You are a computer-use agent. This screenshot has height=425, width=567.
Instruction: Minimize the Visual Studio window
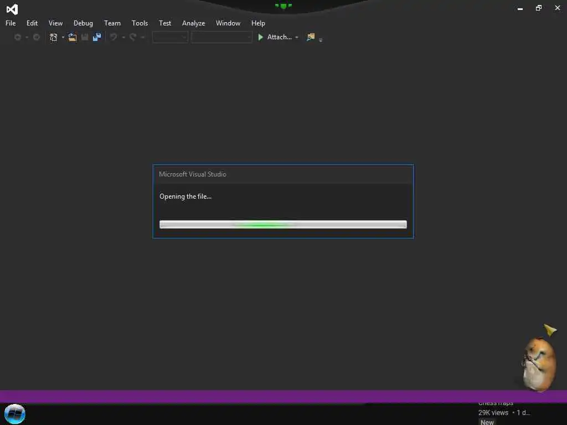coord(520,8)
